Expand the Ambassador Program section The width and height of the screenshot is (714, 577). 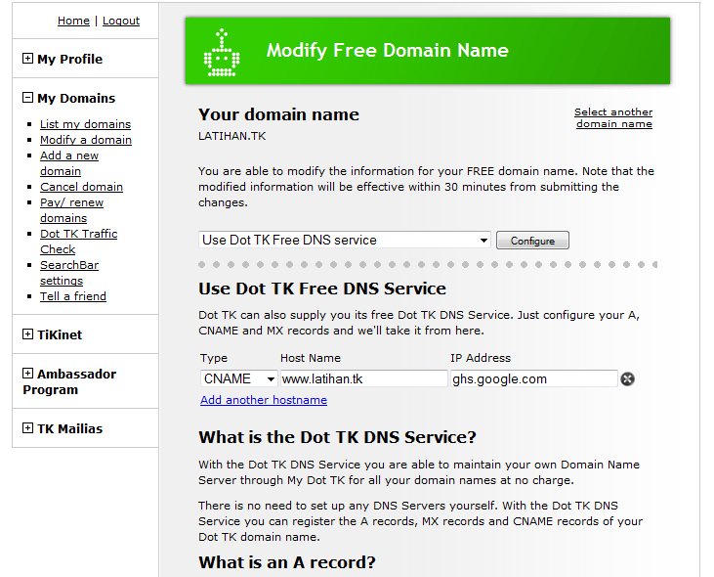27,374
